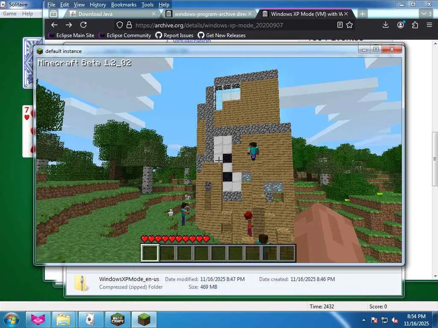The height and width of the screenshot is (328, 438).
Task: Click the archive.org URL address field
Action: click(209, 25)
